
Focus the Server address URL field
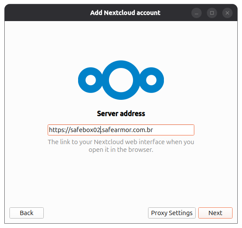121,130
